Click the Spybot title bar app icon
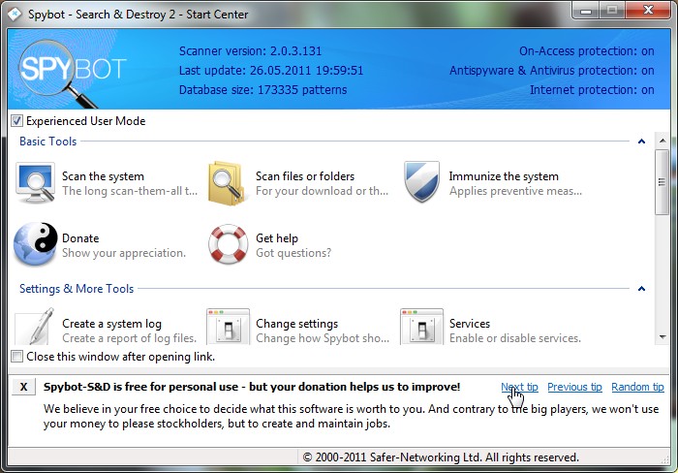The height and width of the screenshot is (473, 678). tap(15, 15)
